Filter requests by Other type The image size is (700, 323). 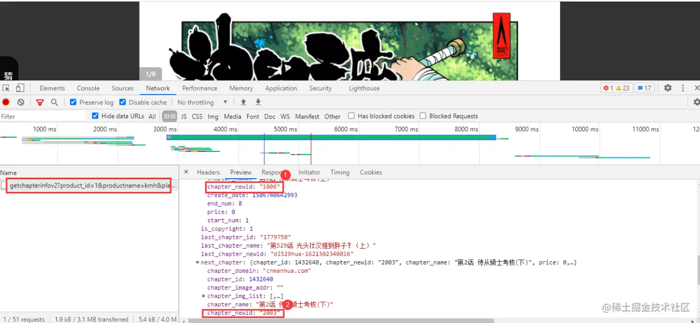click(x=332, y=116)
